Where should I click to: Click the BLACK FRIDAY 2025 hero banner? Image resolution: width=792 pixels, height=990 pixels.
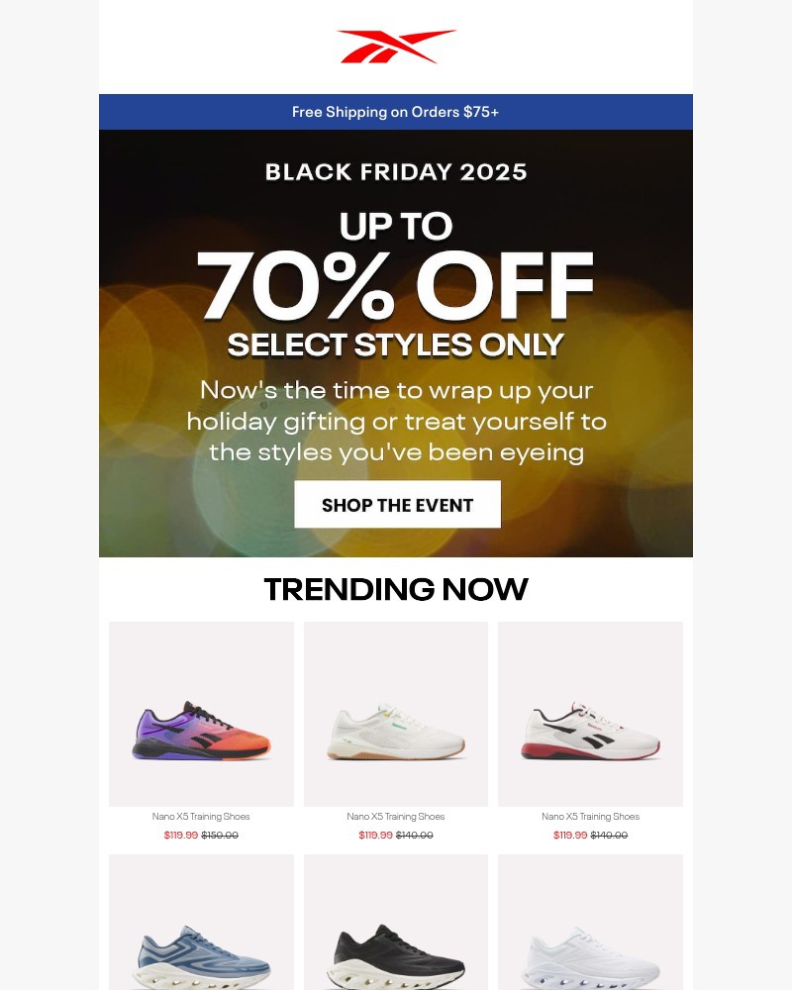pos(395,170)
